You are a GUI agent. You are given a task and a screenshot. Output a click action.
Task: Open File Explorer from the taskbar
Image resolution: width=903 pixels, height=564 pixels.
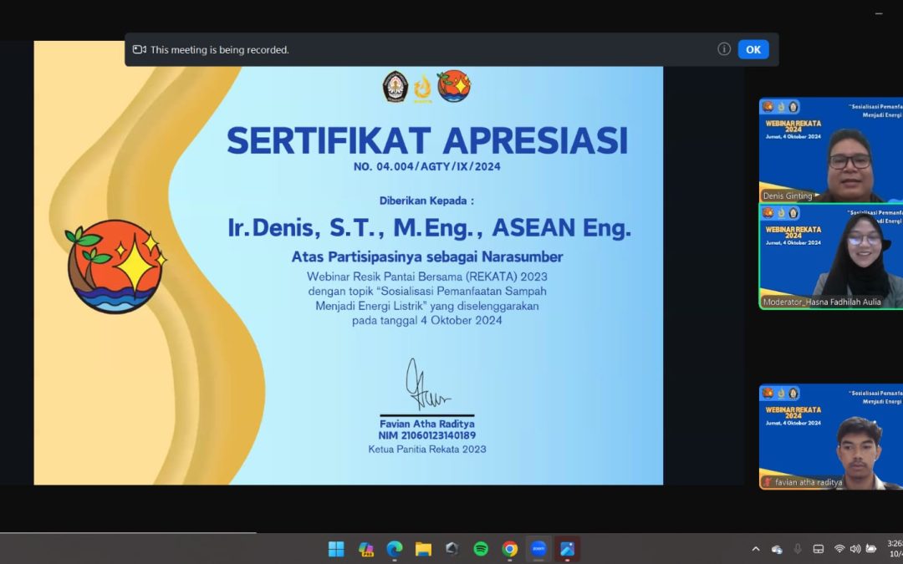pos(423,549)
